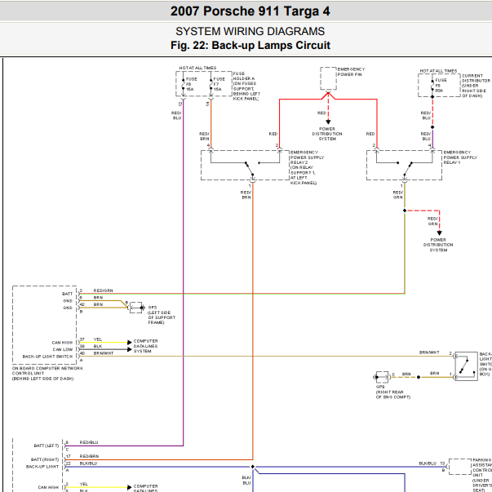Viewport: 492px width, 492px height.
Task: Click the 'EMERGENCY POWER SUPPLY RELAY 2' label
Action: point(307,167)
